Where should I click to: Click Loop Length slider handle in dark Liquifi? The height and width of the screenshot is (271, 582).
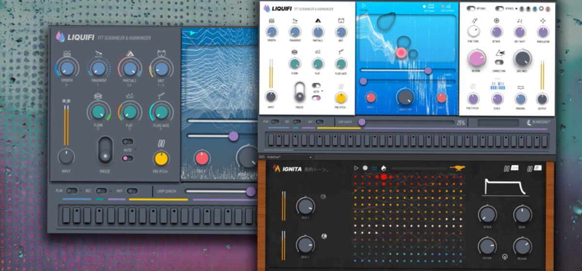[x=251, y=191]
